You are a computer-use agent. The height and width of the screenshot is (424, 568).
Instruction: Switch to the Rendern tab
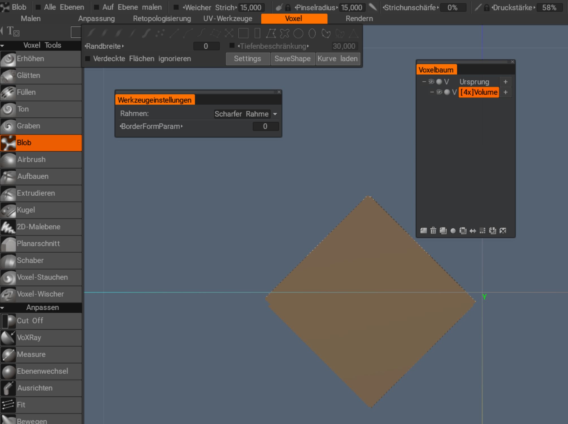coord(359,18)
